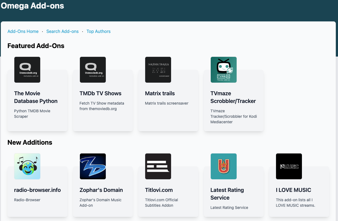The image size is (338, 221).
Task: Open The Movie Database Python title link
Action: click(x=36, y=97)
